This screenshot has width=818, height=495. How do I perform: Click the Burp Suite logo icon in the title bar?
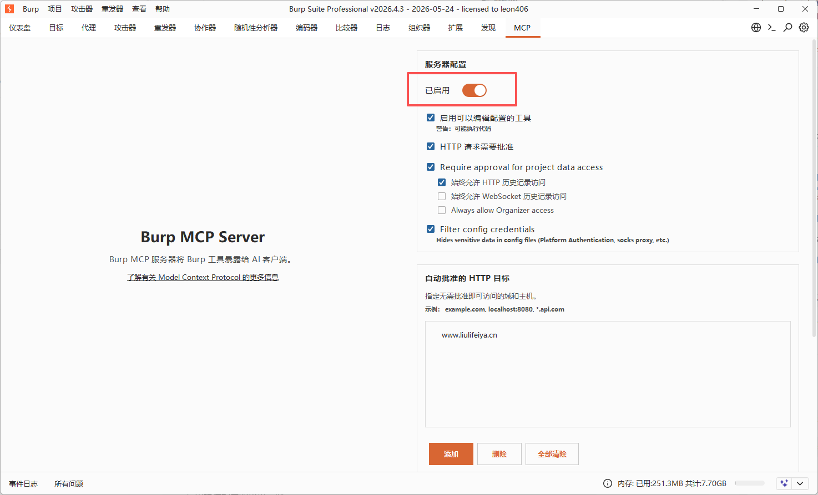click(9, 9)
